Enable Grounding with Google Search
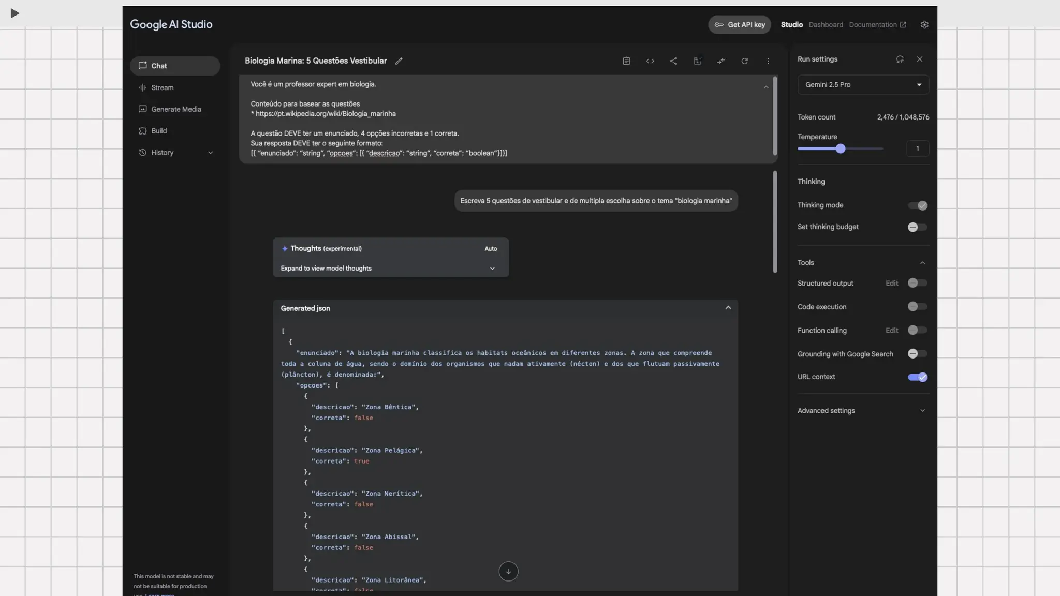Viewport: 1060px width, 596px height. (x=918, y=354)
